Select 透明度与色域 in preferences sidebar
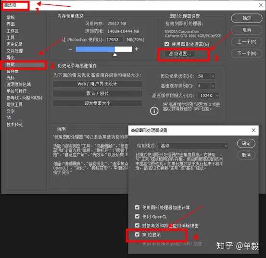Viewport: 266px width, 258px height. (x=18, y=85)
